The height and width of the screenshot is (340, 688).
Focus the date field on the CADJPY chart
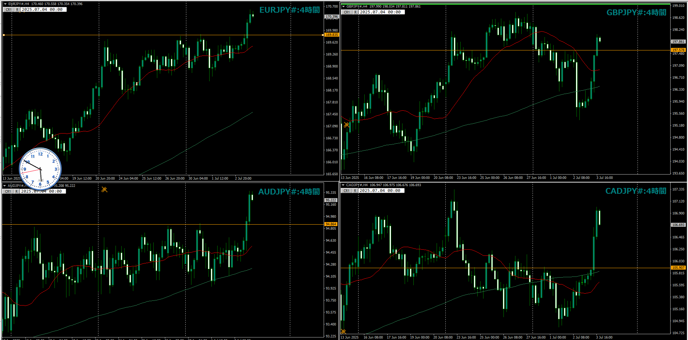tap(381, 191)
